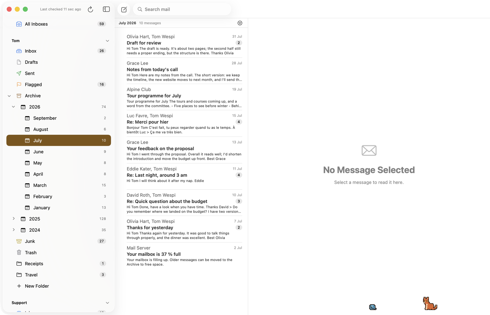Select the April archive folder

coord(59,174)
